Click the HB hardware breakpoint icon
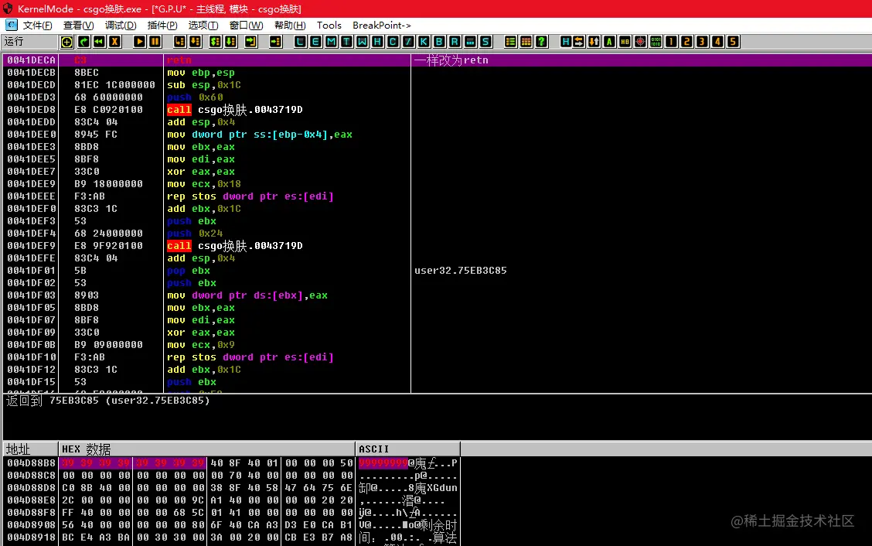 click(625, 42)
